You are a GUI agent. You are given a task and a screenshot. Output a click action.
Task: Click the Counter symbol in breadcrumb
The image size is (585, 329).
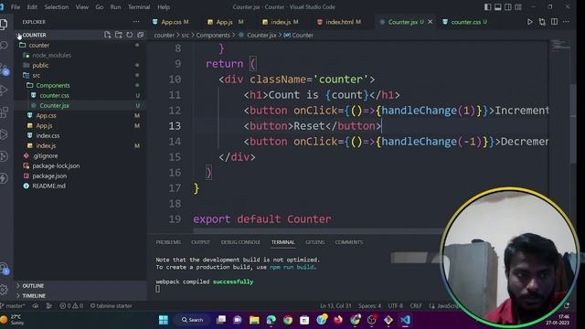(299, 35)
